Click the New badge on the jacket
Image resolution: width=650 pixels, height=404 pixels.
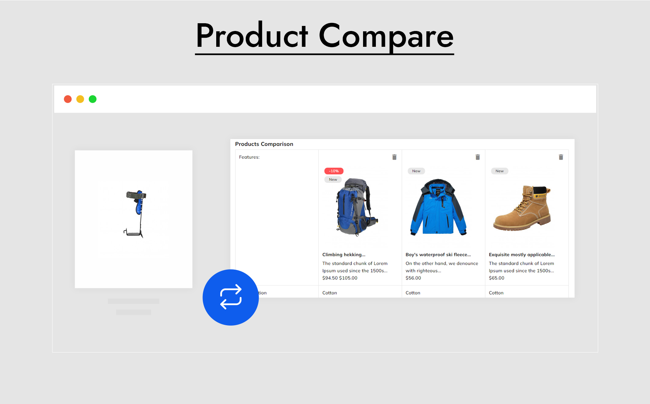[416, 171]
